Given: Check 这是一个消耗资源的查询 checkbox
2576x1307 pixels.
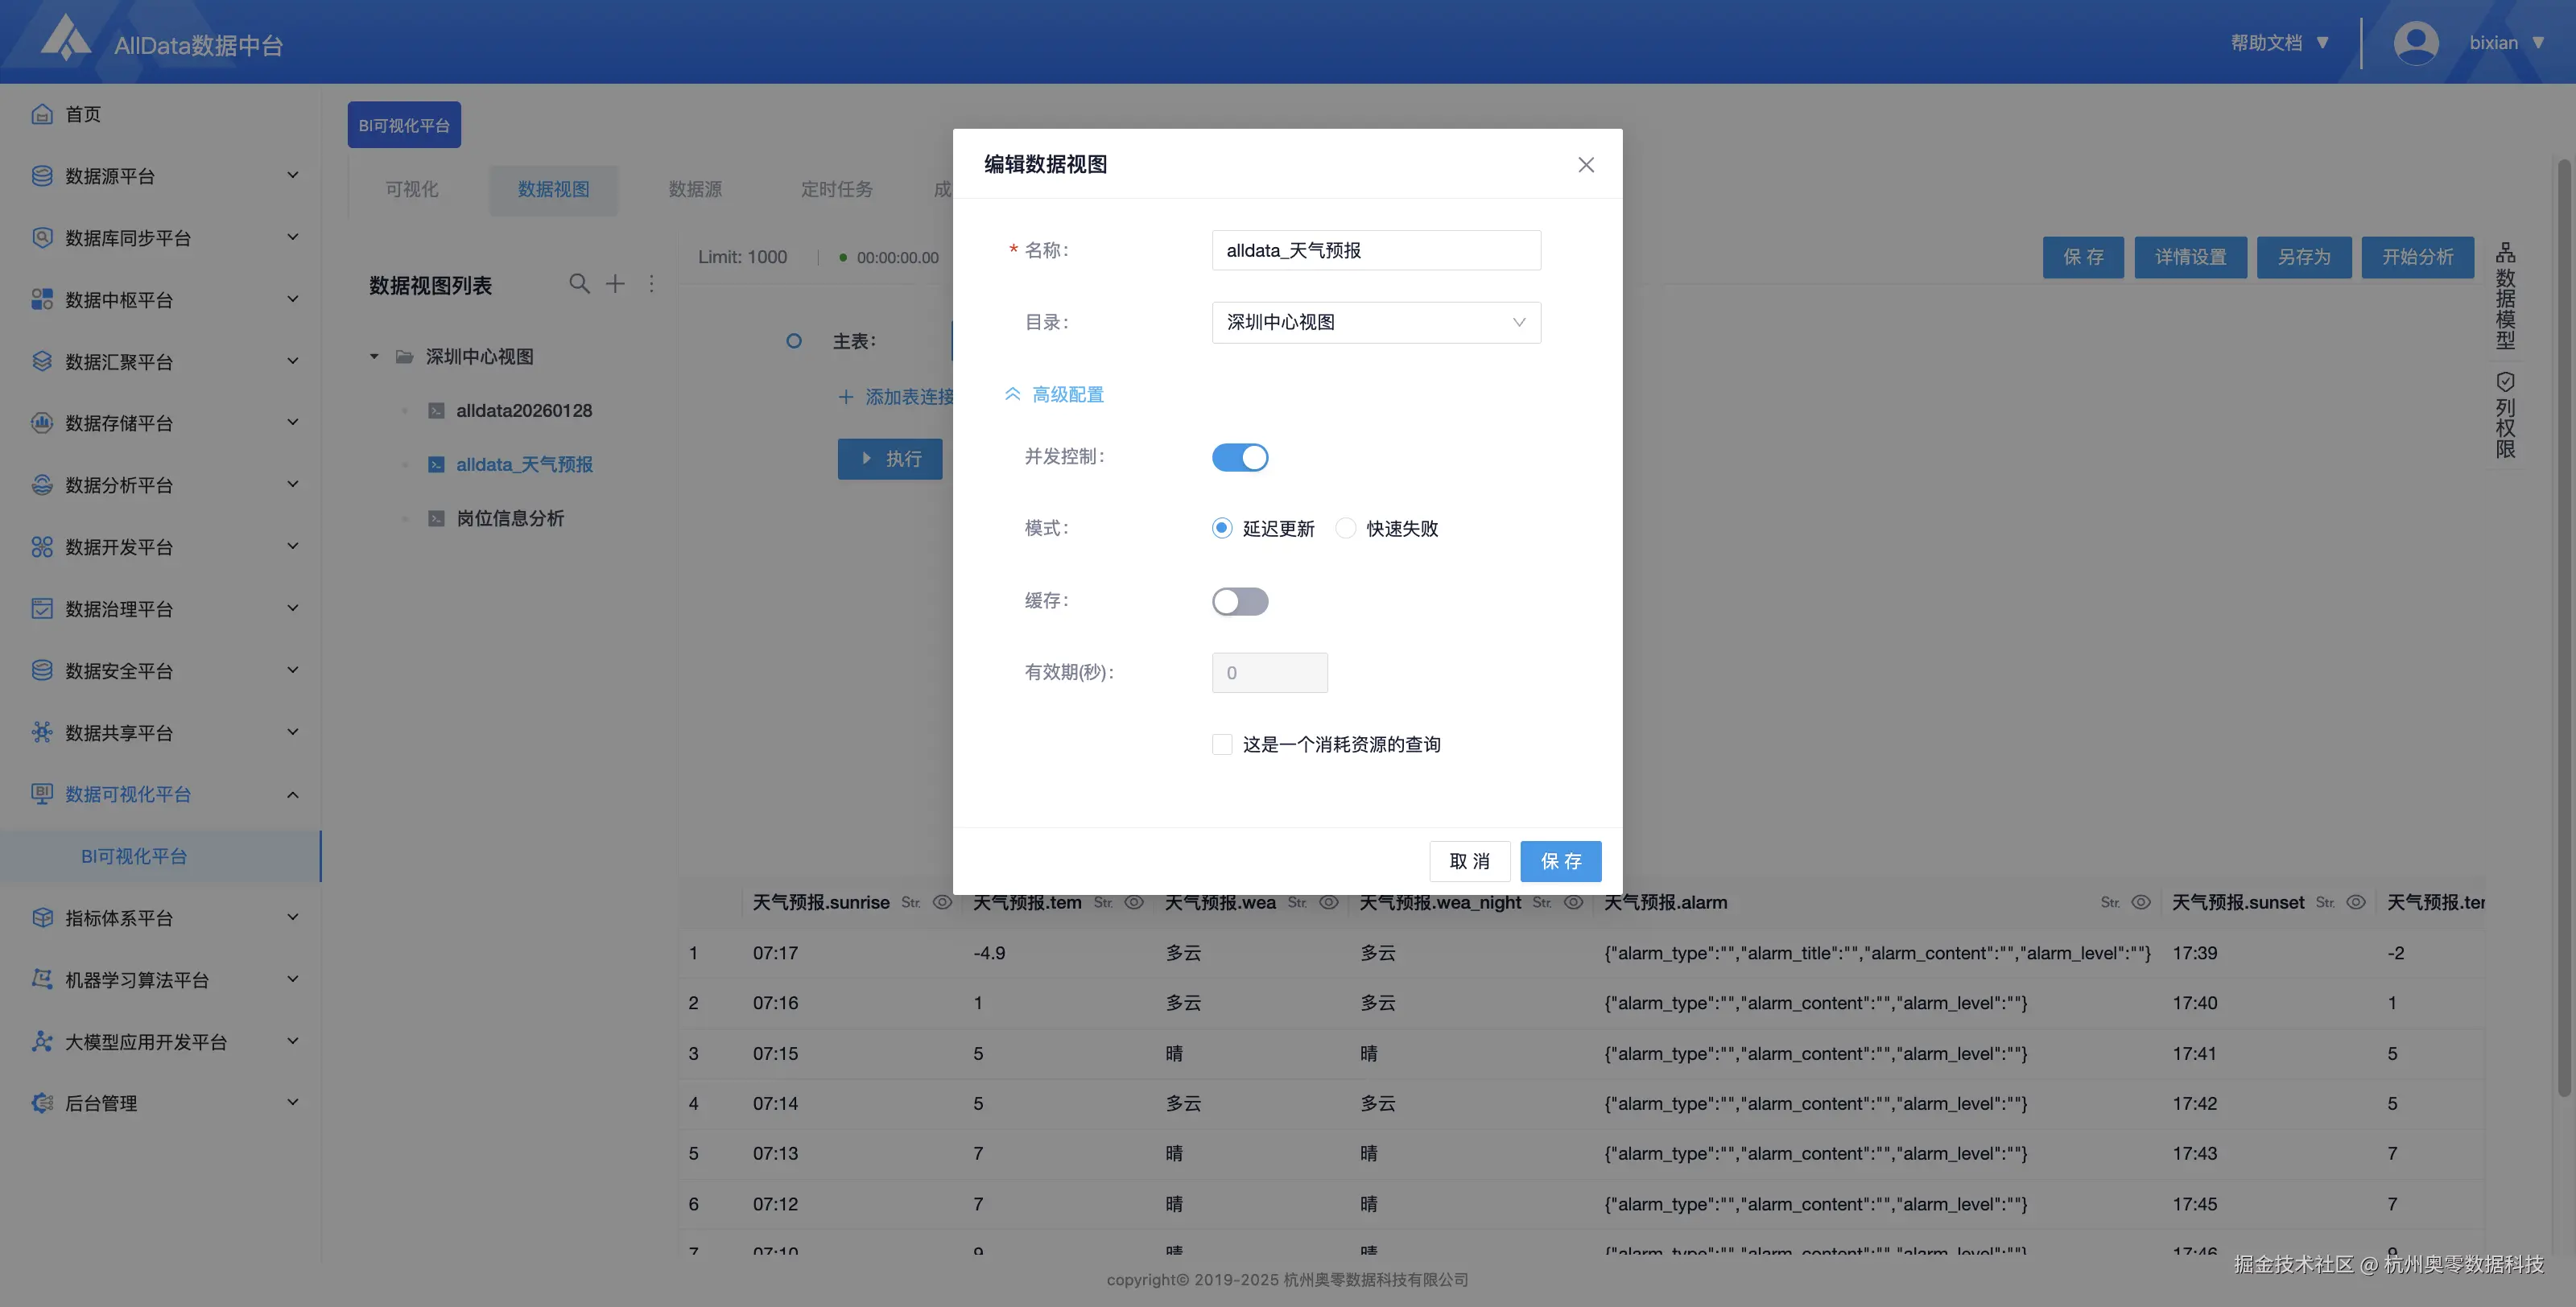Looking at the screenshot, I should tap(1222, 744).
